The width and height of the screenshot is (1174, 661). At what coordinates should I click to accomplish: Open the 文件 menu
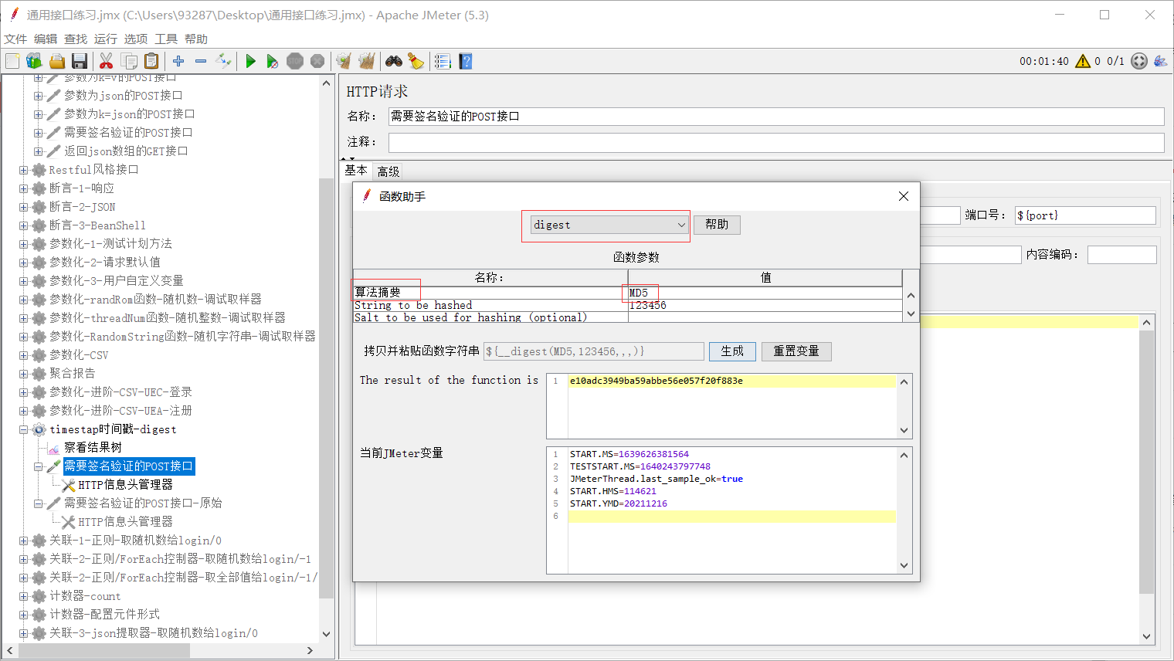pyautogui.click(x=15, y=39)
